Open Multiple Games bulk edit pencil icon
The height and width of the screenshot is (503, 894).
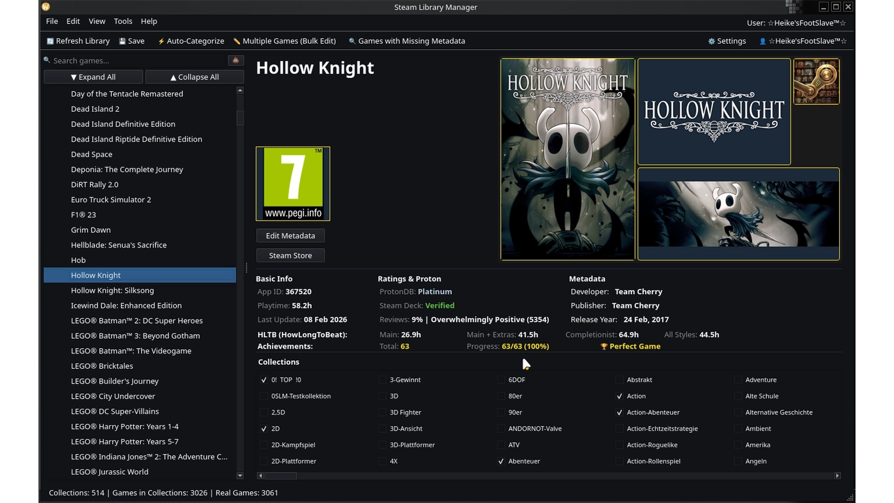click(x=237, y=41)
